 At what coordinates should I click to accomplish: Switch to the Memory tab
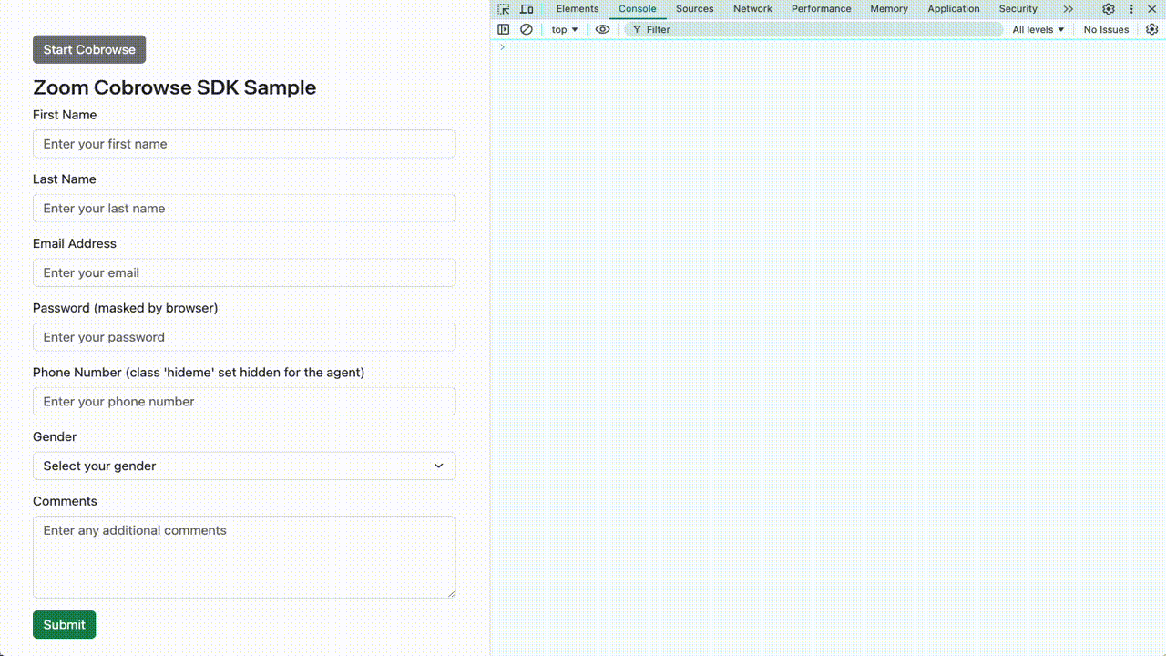[x=889, y=9]
